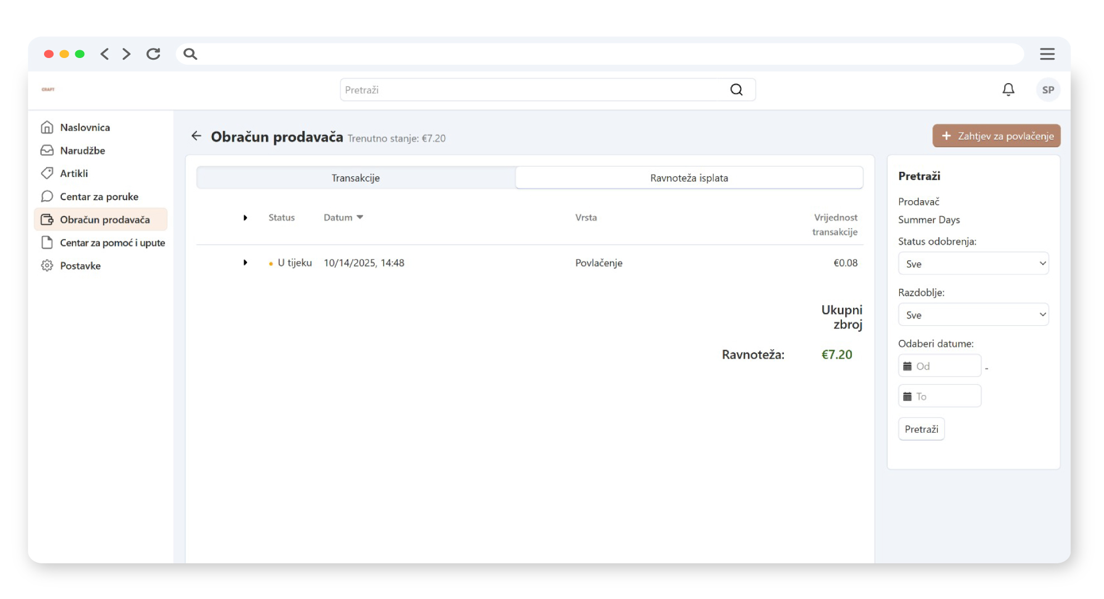1104x599 pixels.
Task: Open Postavke settings in the sidebar
Action: pyautogui.click(x=80, y=266)
